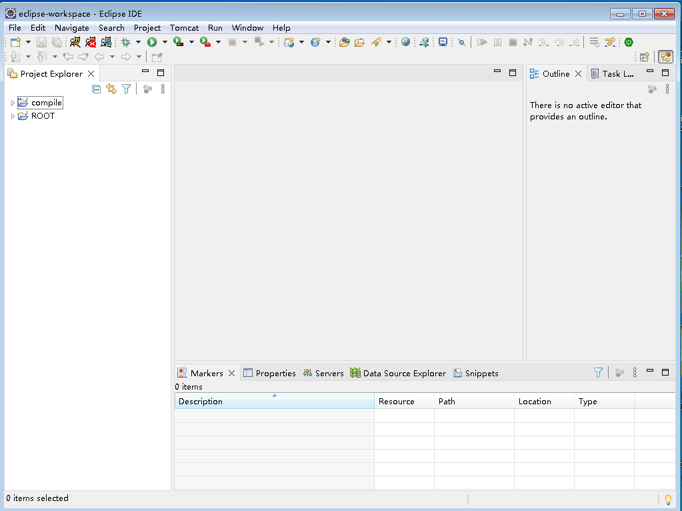The width and height of the screenshot is (682, 511).
Task: Open the External Tools dropdown arrow
Action: [x=219, y=42]
